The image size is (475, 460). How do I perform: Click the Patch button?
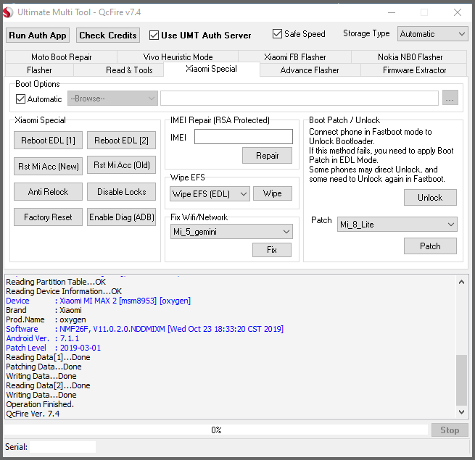430,246
